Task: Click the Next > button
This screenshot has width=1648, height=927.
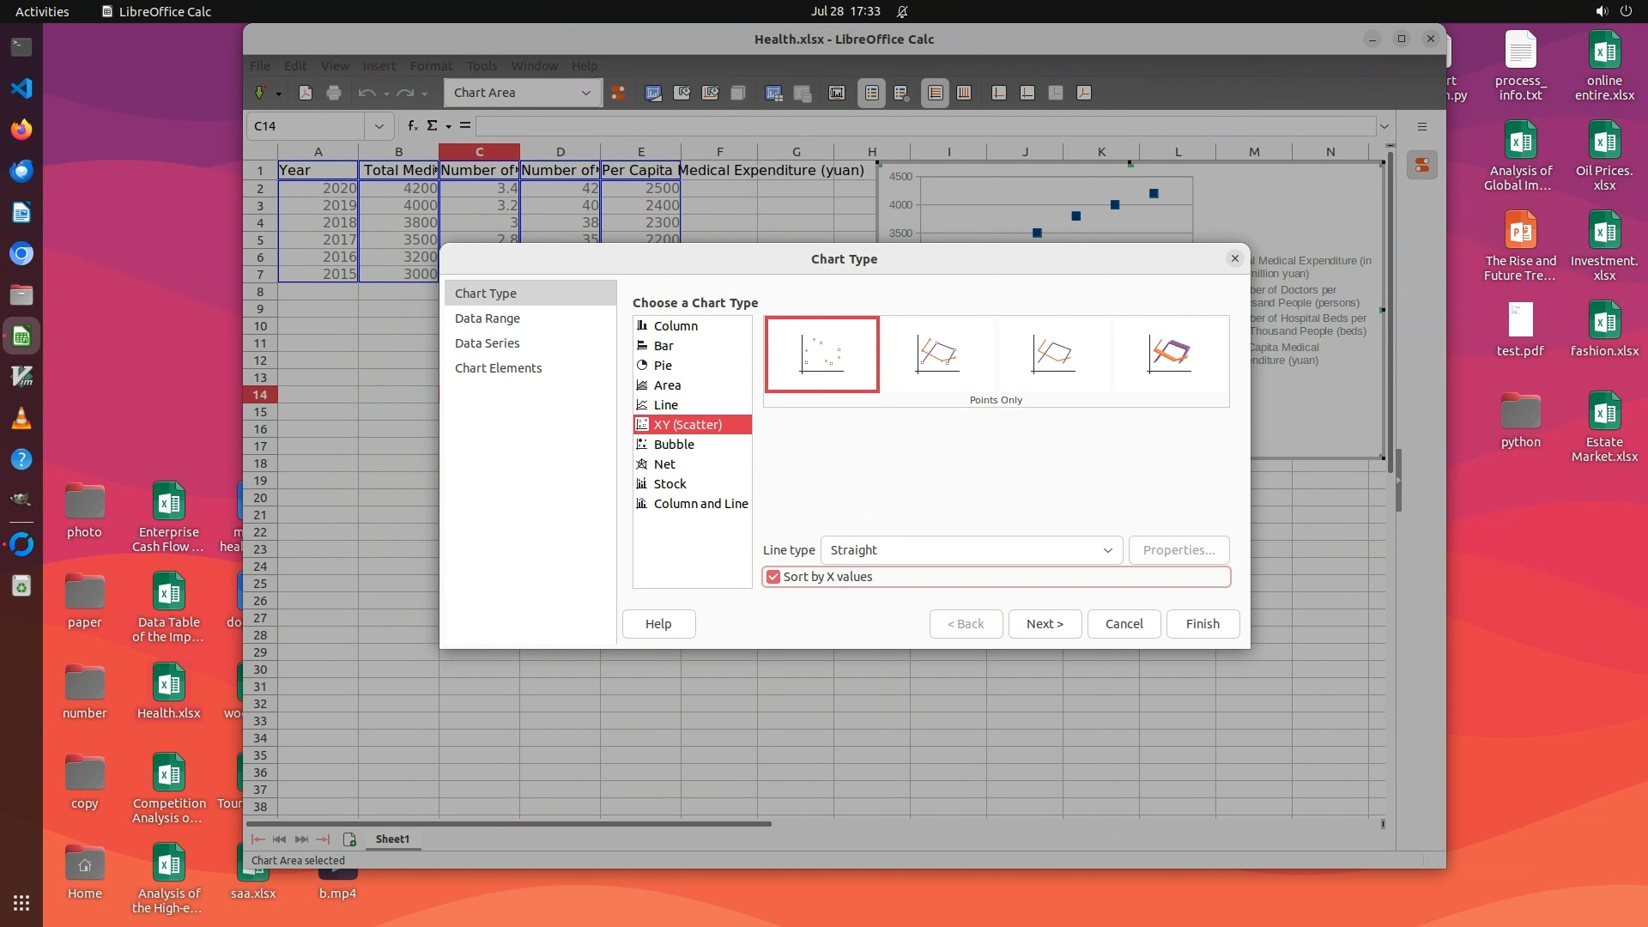Action: pos(1044,624)
